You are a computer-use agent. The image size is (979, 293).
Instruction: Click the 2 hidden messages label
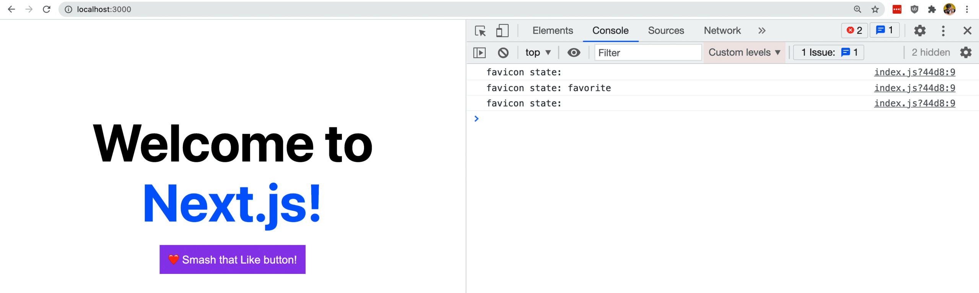coord(930,53)
